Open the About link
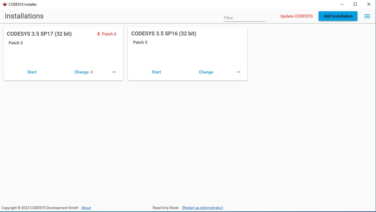 (x=86, y=208)
